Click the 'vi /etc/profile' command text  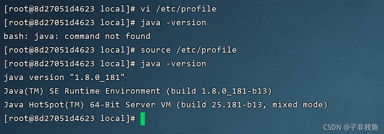[x=178, y=9]
